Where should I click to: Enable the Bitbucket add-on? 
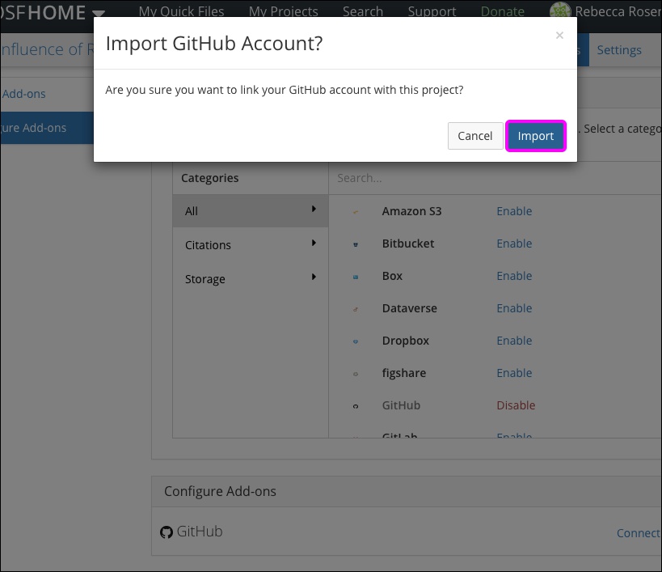(x=514, y=244)
